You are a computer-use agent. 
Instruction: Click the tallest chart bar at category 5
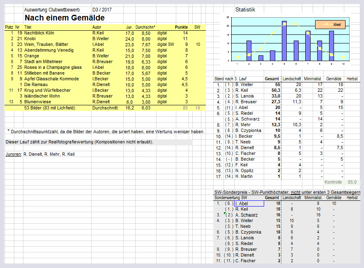pyautogui.click(x=284, y=41)
